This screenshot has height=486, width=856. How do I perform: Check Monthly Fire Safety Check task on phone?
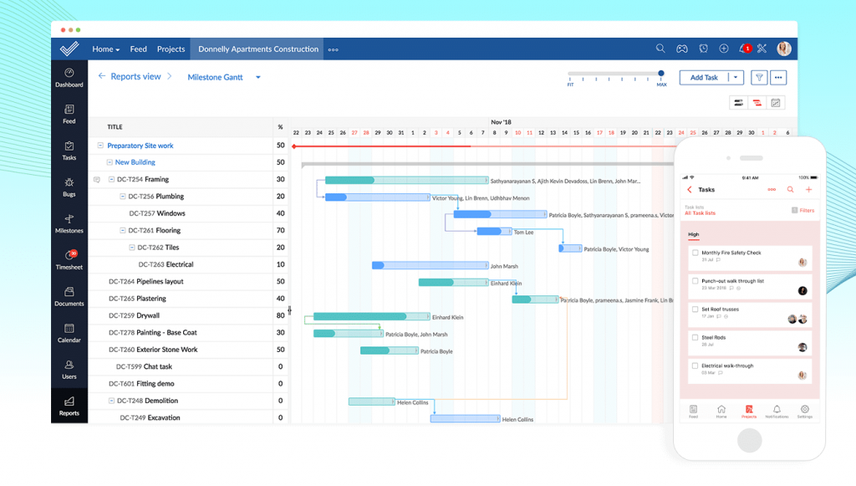pyautogui.click(x=695, y=253)
